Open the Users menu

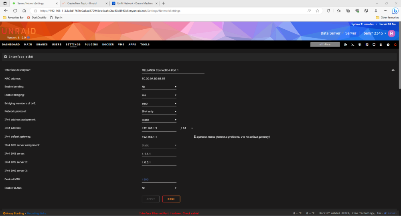point(57,45)
